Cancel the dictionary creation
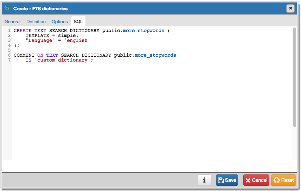 coord(256,180)
